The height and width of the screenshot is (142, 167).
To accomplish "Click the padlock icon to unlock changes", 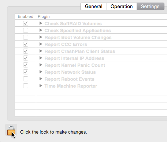I will (11, 131).
